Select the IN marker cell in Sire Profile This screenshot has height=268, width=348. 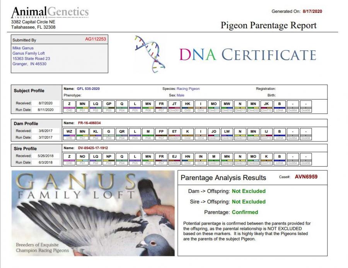click(201, 159)
